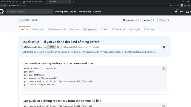Select SSH clone protocol

pyautogui.click(x=58, y=47)
